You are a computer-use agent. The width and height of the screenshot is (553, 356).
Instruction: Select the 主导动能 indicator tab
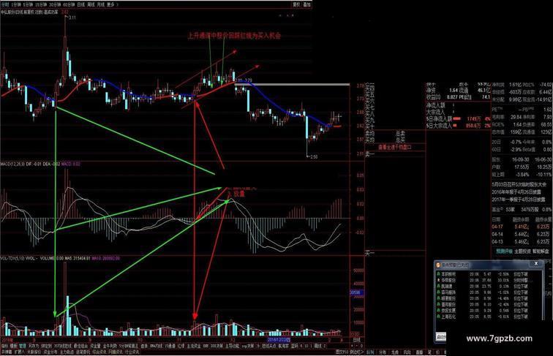[x=232, y=346]
